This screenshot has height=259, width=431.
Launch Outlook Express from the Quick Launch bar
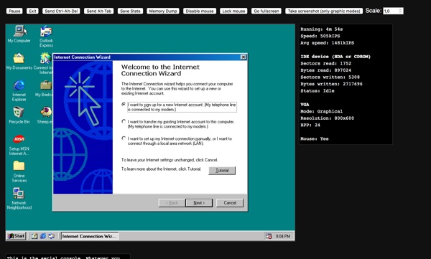click(x=52, y=236)
